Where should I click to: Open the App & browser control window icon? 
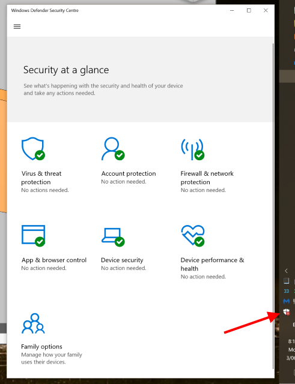pyautogui.click(x=33, y=236)
